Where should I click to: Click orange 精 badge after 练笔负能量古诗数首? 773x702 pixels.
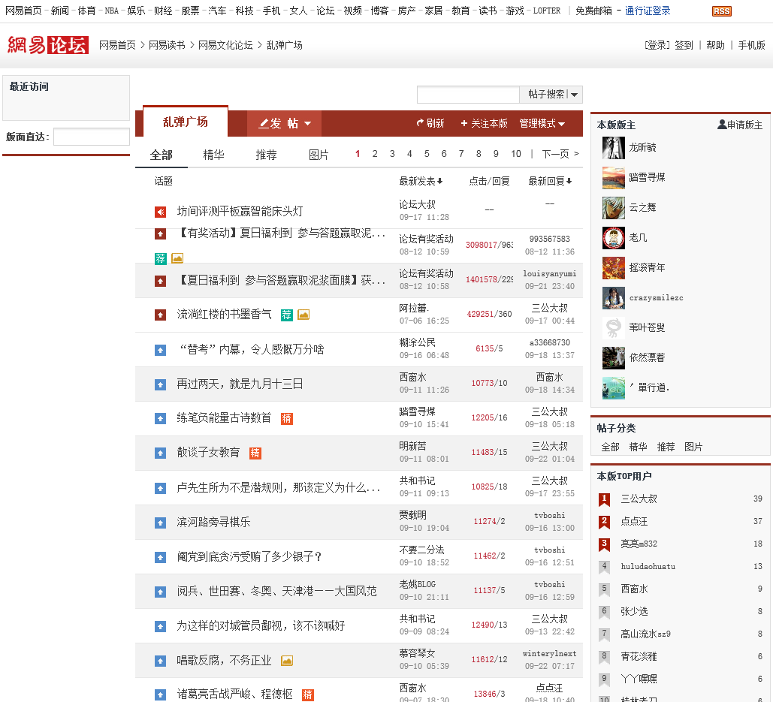tap(286, 418)
